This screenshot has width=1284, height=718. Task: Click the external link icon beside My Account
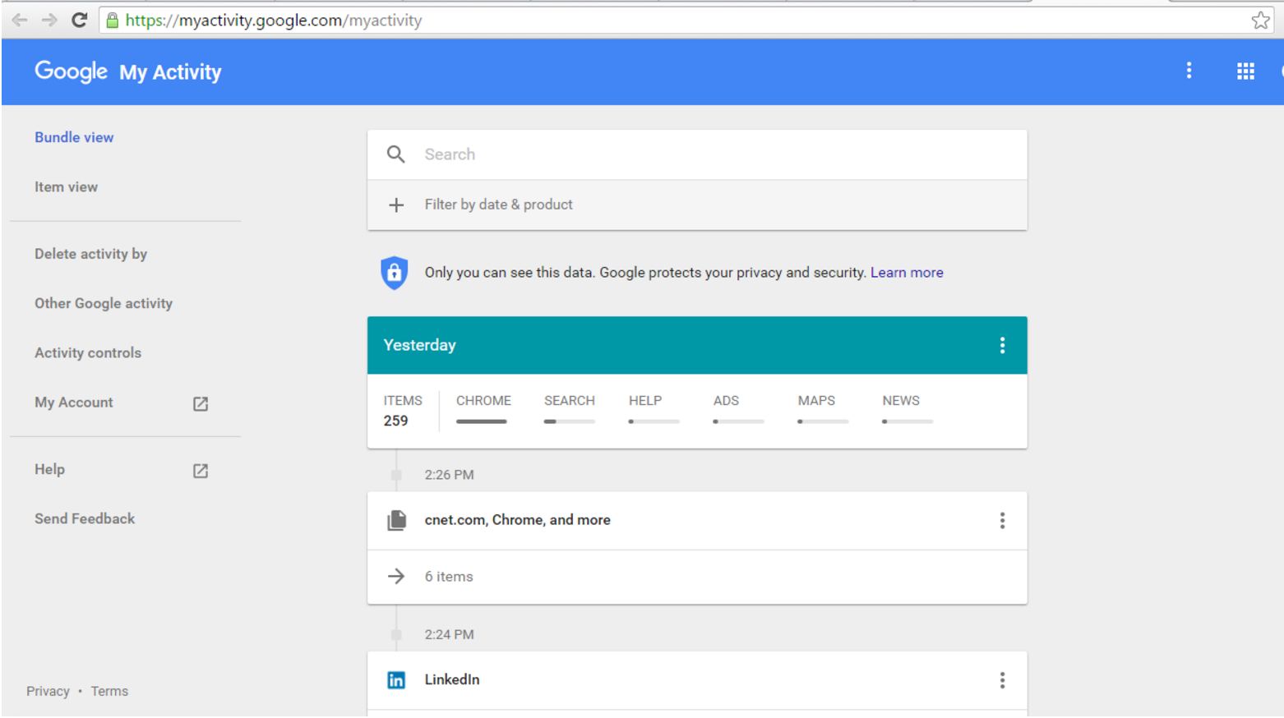[201, 403]
